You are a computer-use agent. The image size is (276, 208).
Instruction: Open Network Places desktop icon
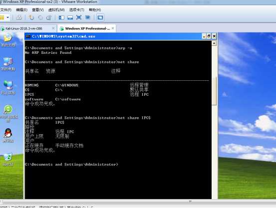tap(8, 88)
